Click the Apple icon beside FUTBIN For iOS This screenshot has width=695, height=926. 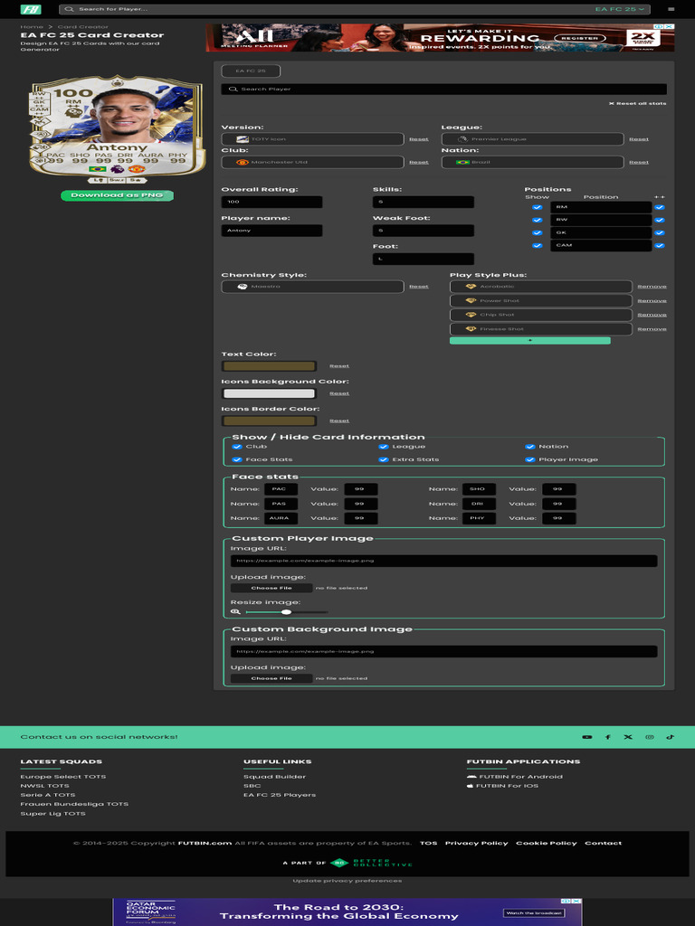(x=470, y=786)
